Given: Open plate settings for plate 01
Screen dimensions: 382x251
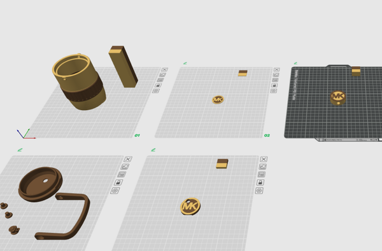Looking at the screenshot, I should point(156,91).
